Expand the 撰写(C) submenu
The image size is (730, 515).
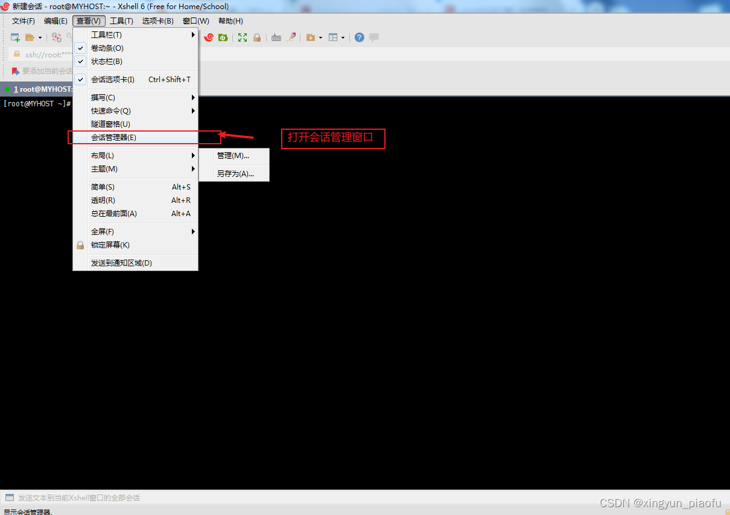point(136,98)
